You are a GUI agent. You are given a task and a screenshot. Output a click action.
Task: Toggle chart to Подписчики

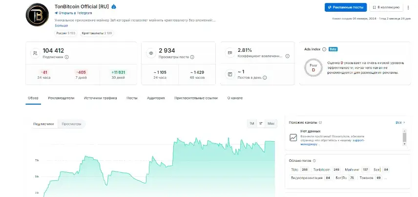tap(43, 124)
